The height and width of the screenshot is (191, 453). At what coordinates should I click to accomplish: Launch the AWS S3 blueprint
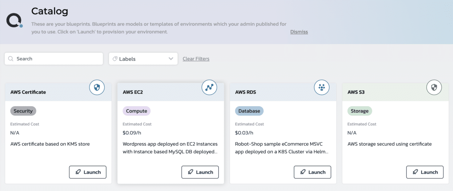pyautogui.click(x=425, y=172)
